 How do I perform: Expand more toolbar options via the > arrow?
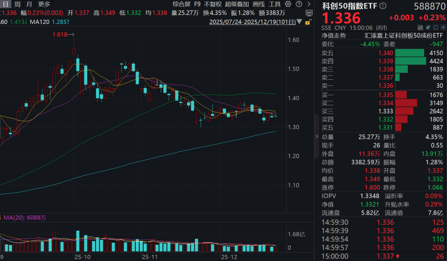pos(309,4)
